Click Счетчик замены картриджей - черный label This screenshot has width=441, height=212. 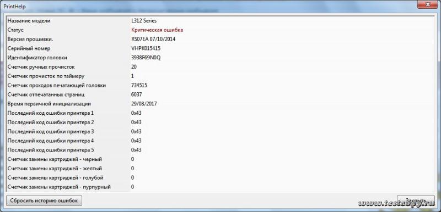coord(55,159)
